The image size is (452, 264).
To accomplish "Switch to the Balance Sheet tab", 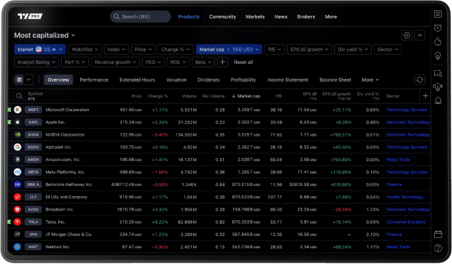I will click(336, 80).
